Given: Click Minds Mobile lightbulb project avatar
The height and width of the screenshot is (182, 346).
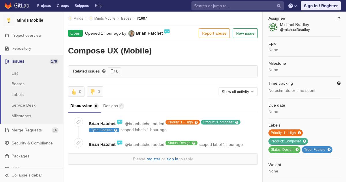Looking at the screenshot, I should pos(9,20).
